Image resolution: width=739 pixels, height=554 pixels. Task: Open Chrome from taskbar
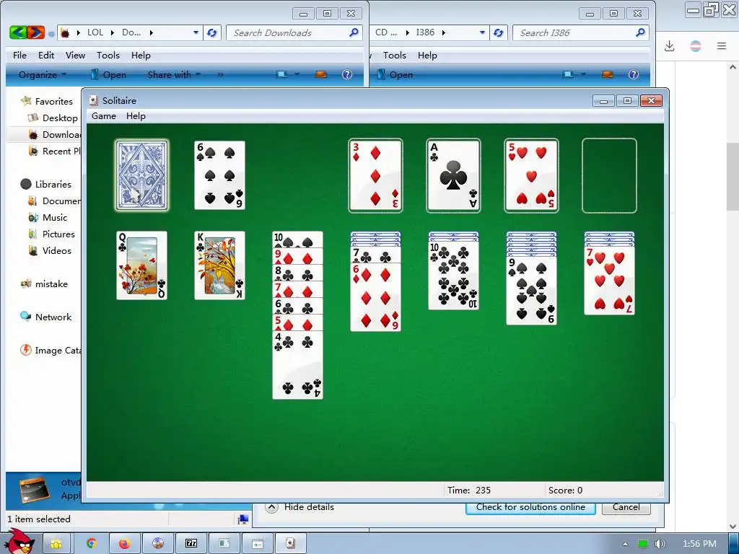[x=91, y=544]
